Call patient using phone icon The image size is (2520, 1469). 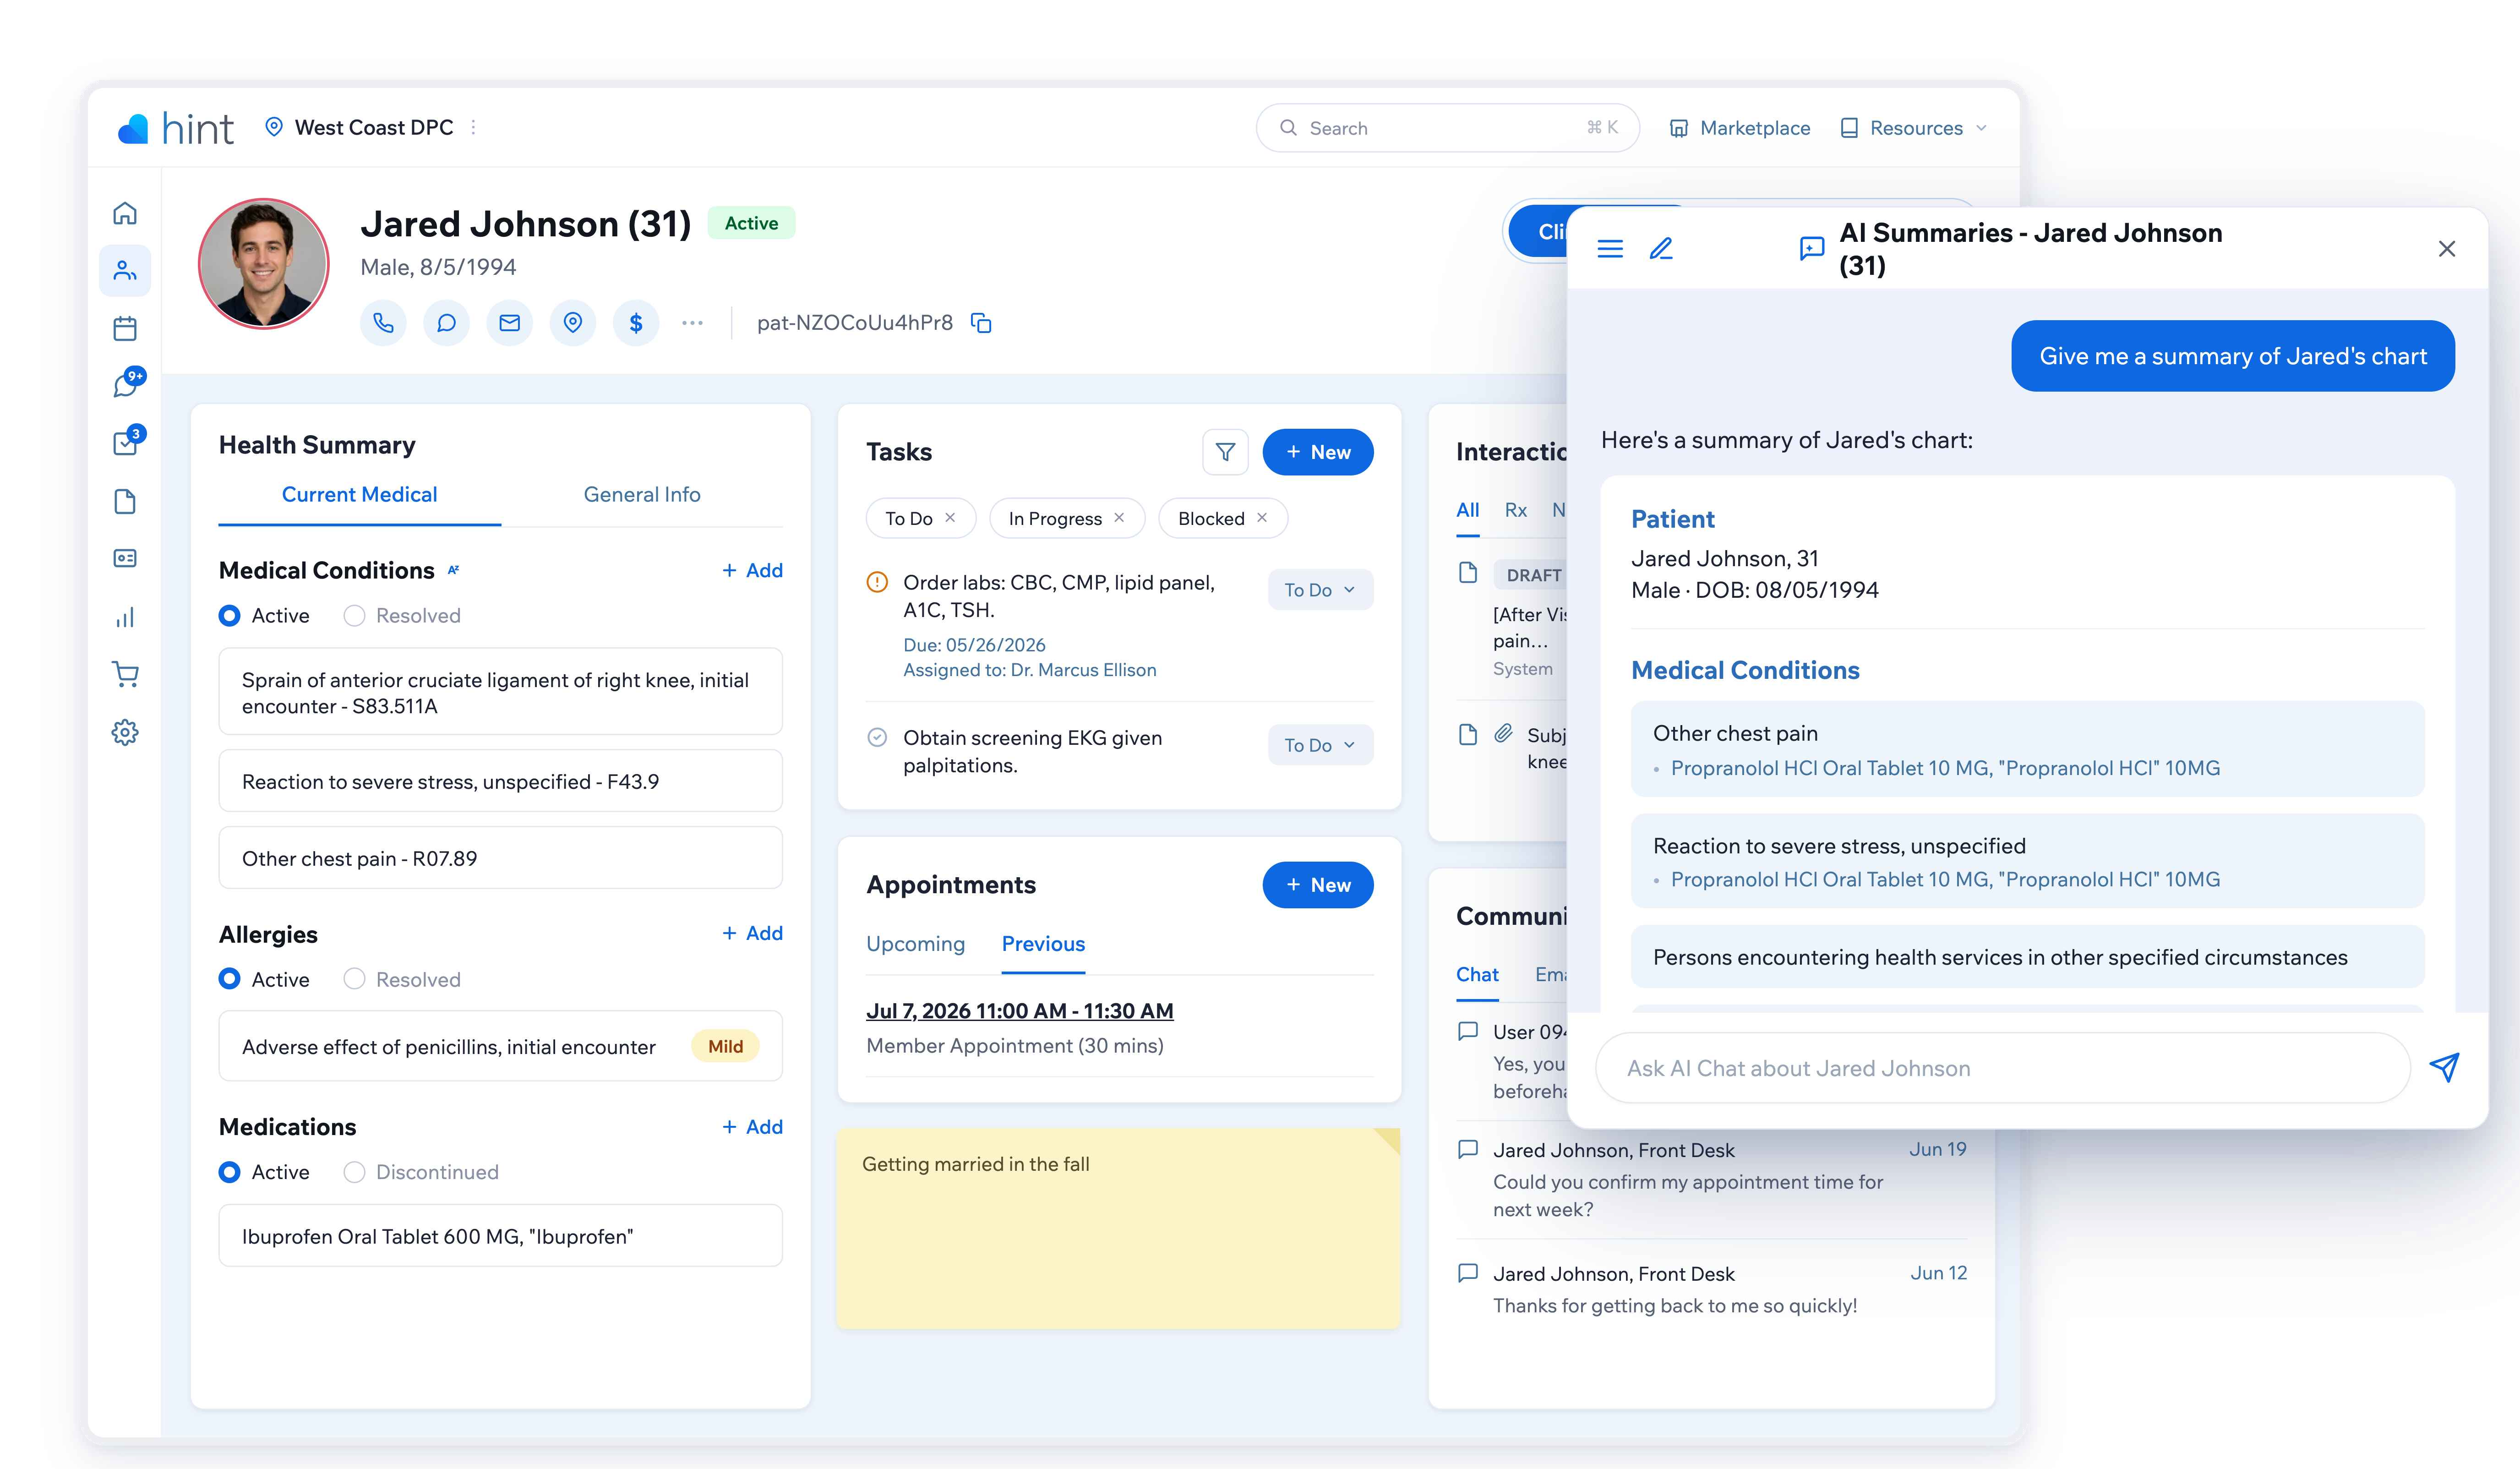click(383, 323)
